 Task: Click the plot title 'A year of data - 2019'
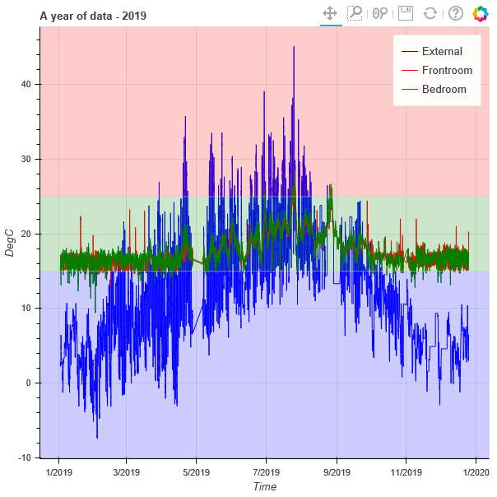pos(93,16)
